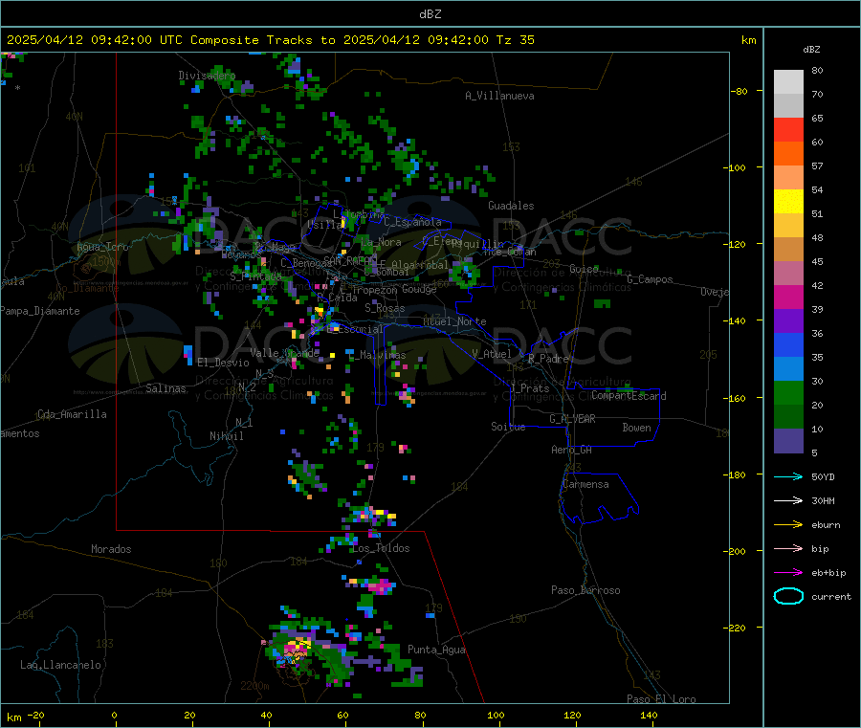Click the Carmensa map label
The width and height of the screenshot is (861, 728).
[585, 484]
